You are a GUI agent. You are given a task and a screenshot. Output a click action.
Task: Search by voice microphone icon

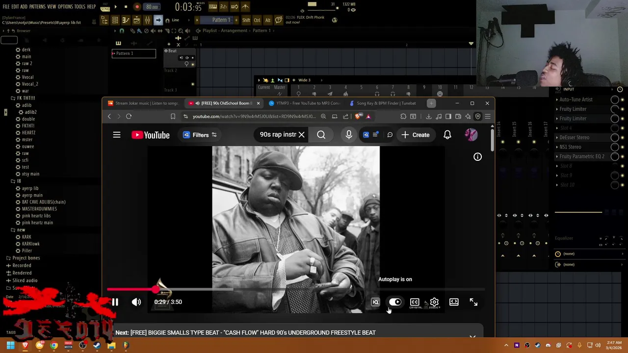click(x=349, y=135)
